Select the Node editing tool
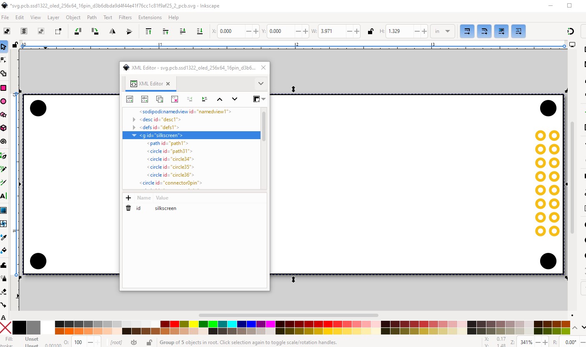 3,60
